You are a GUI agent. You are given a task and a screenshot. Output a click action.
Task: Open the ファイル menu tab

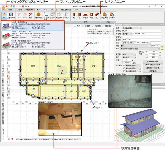pos(10,9)
